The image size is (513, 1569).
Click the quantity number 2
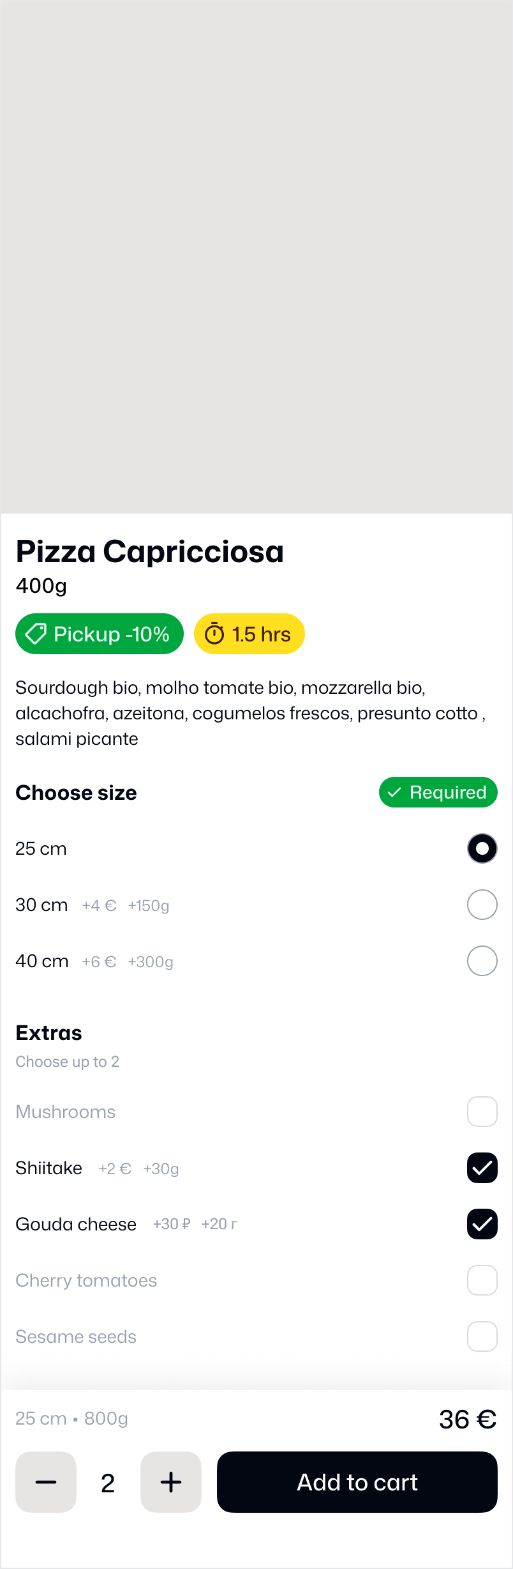pyautogui.click(x=108, y=1483)
